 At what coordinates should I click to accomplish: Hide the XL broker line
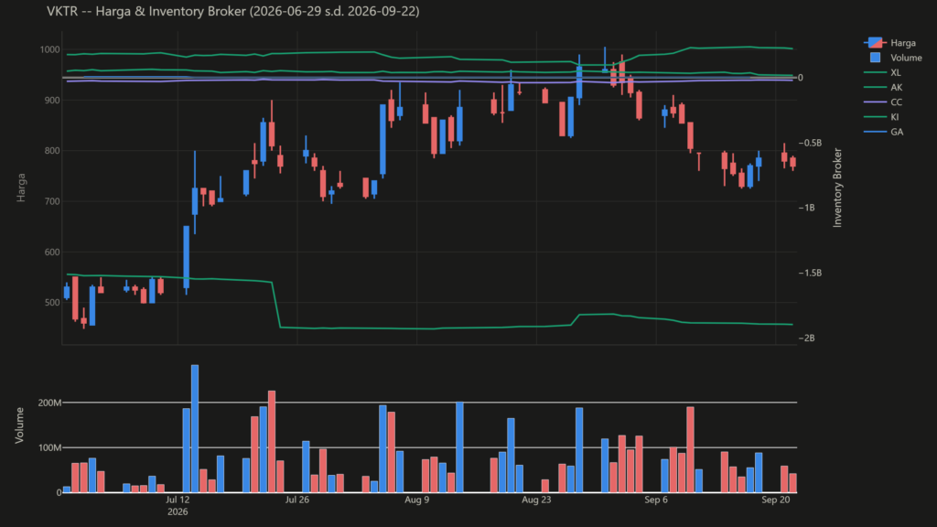point(883,73)
